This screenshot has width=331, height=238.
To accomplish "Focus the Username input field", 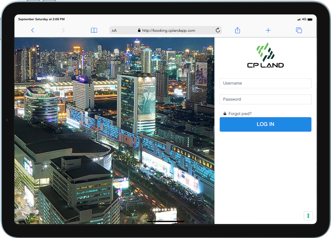I will pos(265,83).
